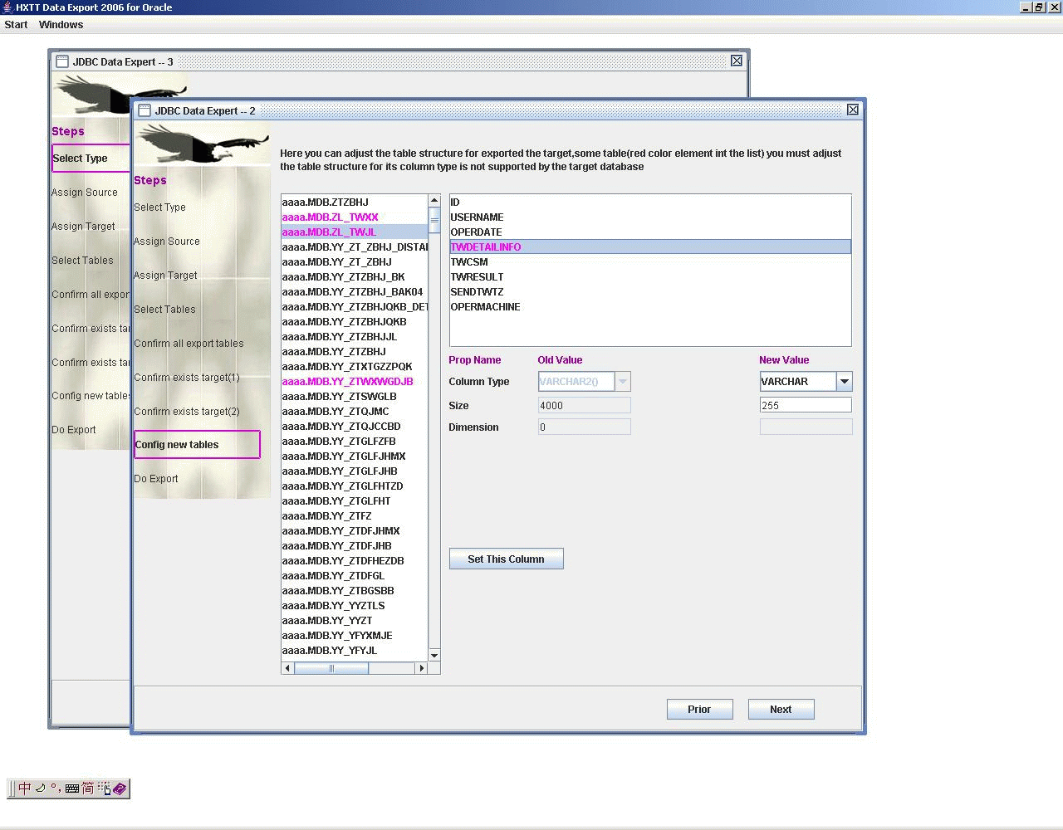Image resolution: width=1063 pixels, height=830 pixels.
Task: Click the Set This Column button
Action: pyautogui.click(x=506, y=559)
